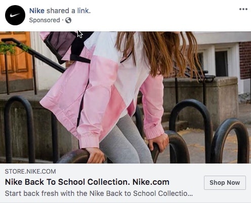Click the 'shared a' header text
The image size is (251, 203).
[x=61, y=11]
